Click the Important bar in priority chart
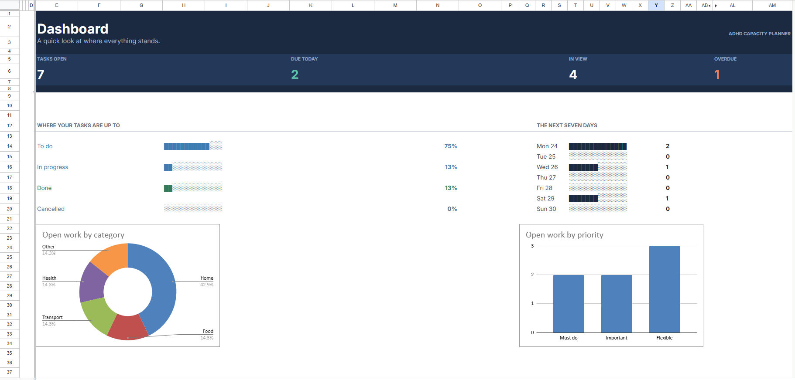This screenshot has height=380, width=795. (x=617, y=304)
